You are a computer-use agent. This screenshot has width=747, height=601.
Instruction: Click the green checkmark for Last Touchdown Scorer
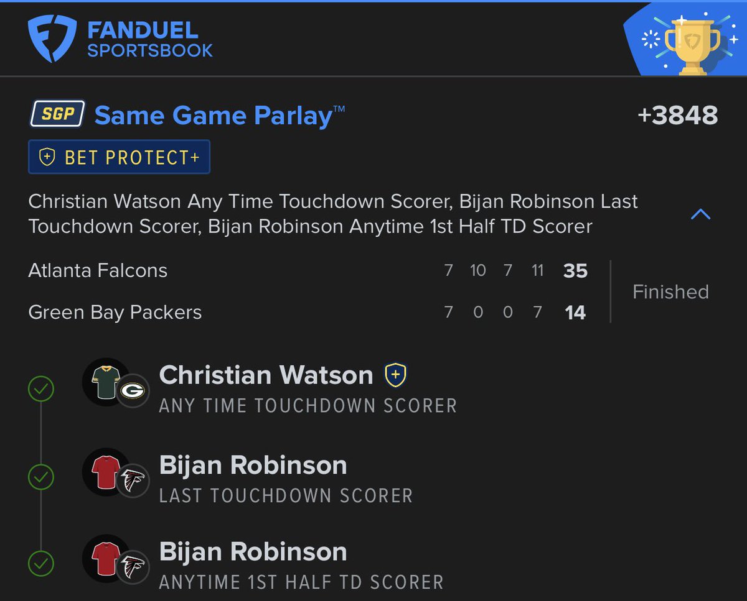(x=41, y=478)
